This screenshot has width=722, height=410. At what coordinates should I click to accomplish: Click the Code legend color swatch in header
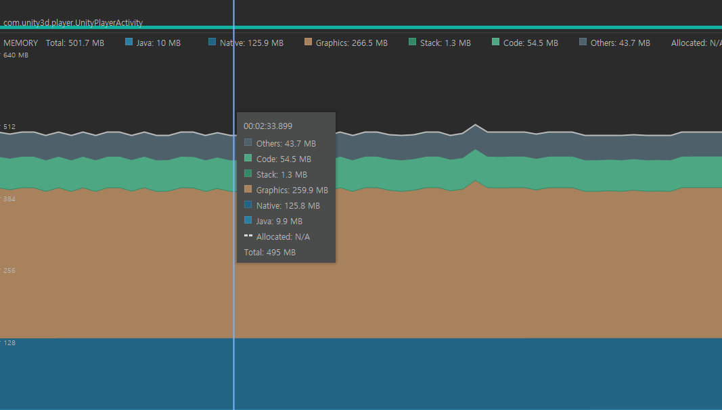495,42
